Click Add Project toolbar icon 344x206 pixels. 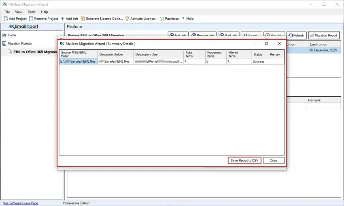tap(6, 19)
